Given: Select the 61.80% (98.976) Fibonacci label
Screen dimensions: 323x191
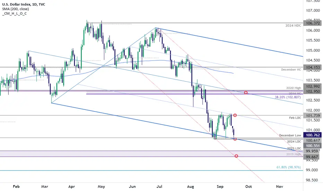Looking at the screenshot, I should tap(288, 167).
